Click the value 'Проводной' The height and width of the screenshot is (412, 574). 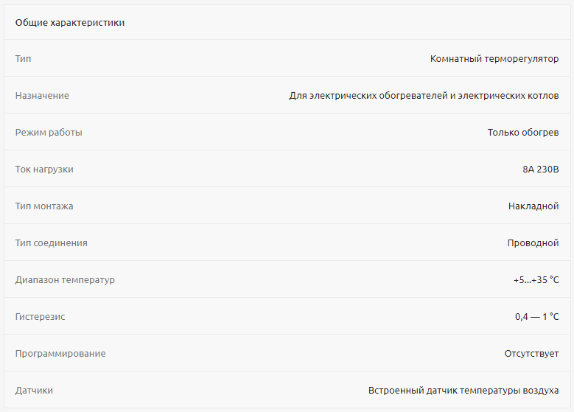click(533, 243)
